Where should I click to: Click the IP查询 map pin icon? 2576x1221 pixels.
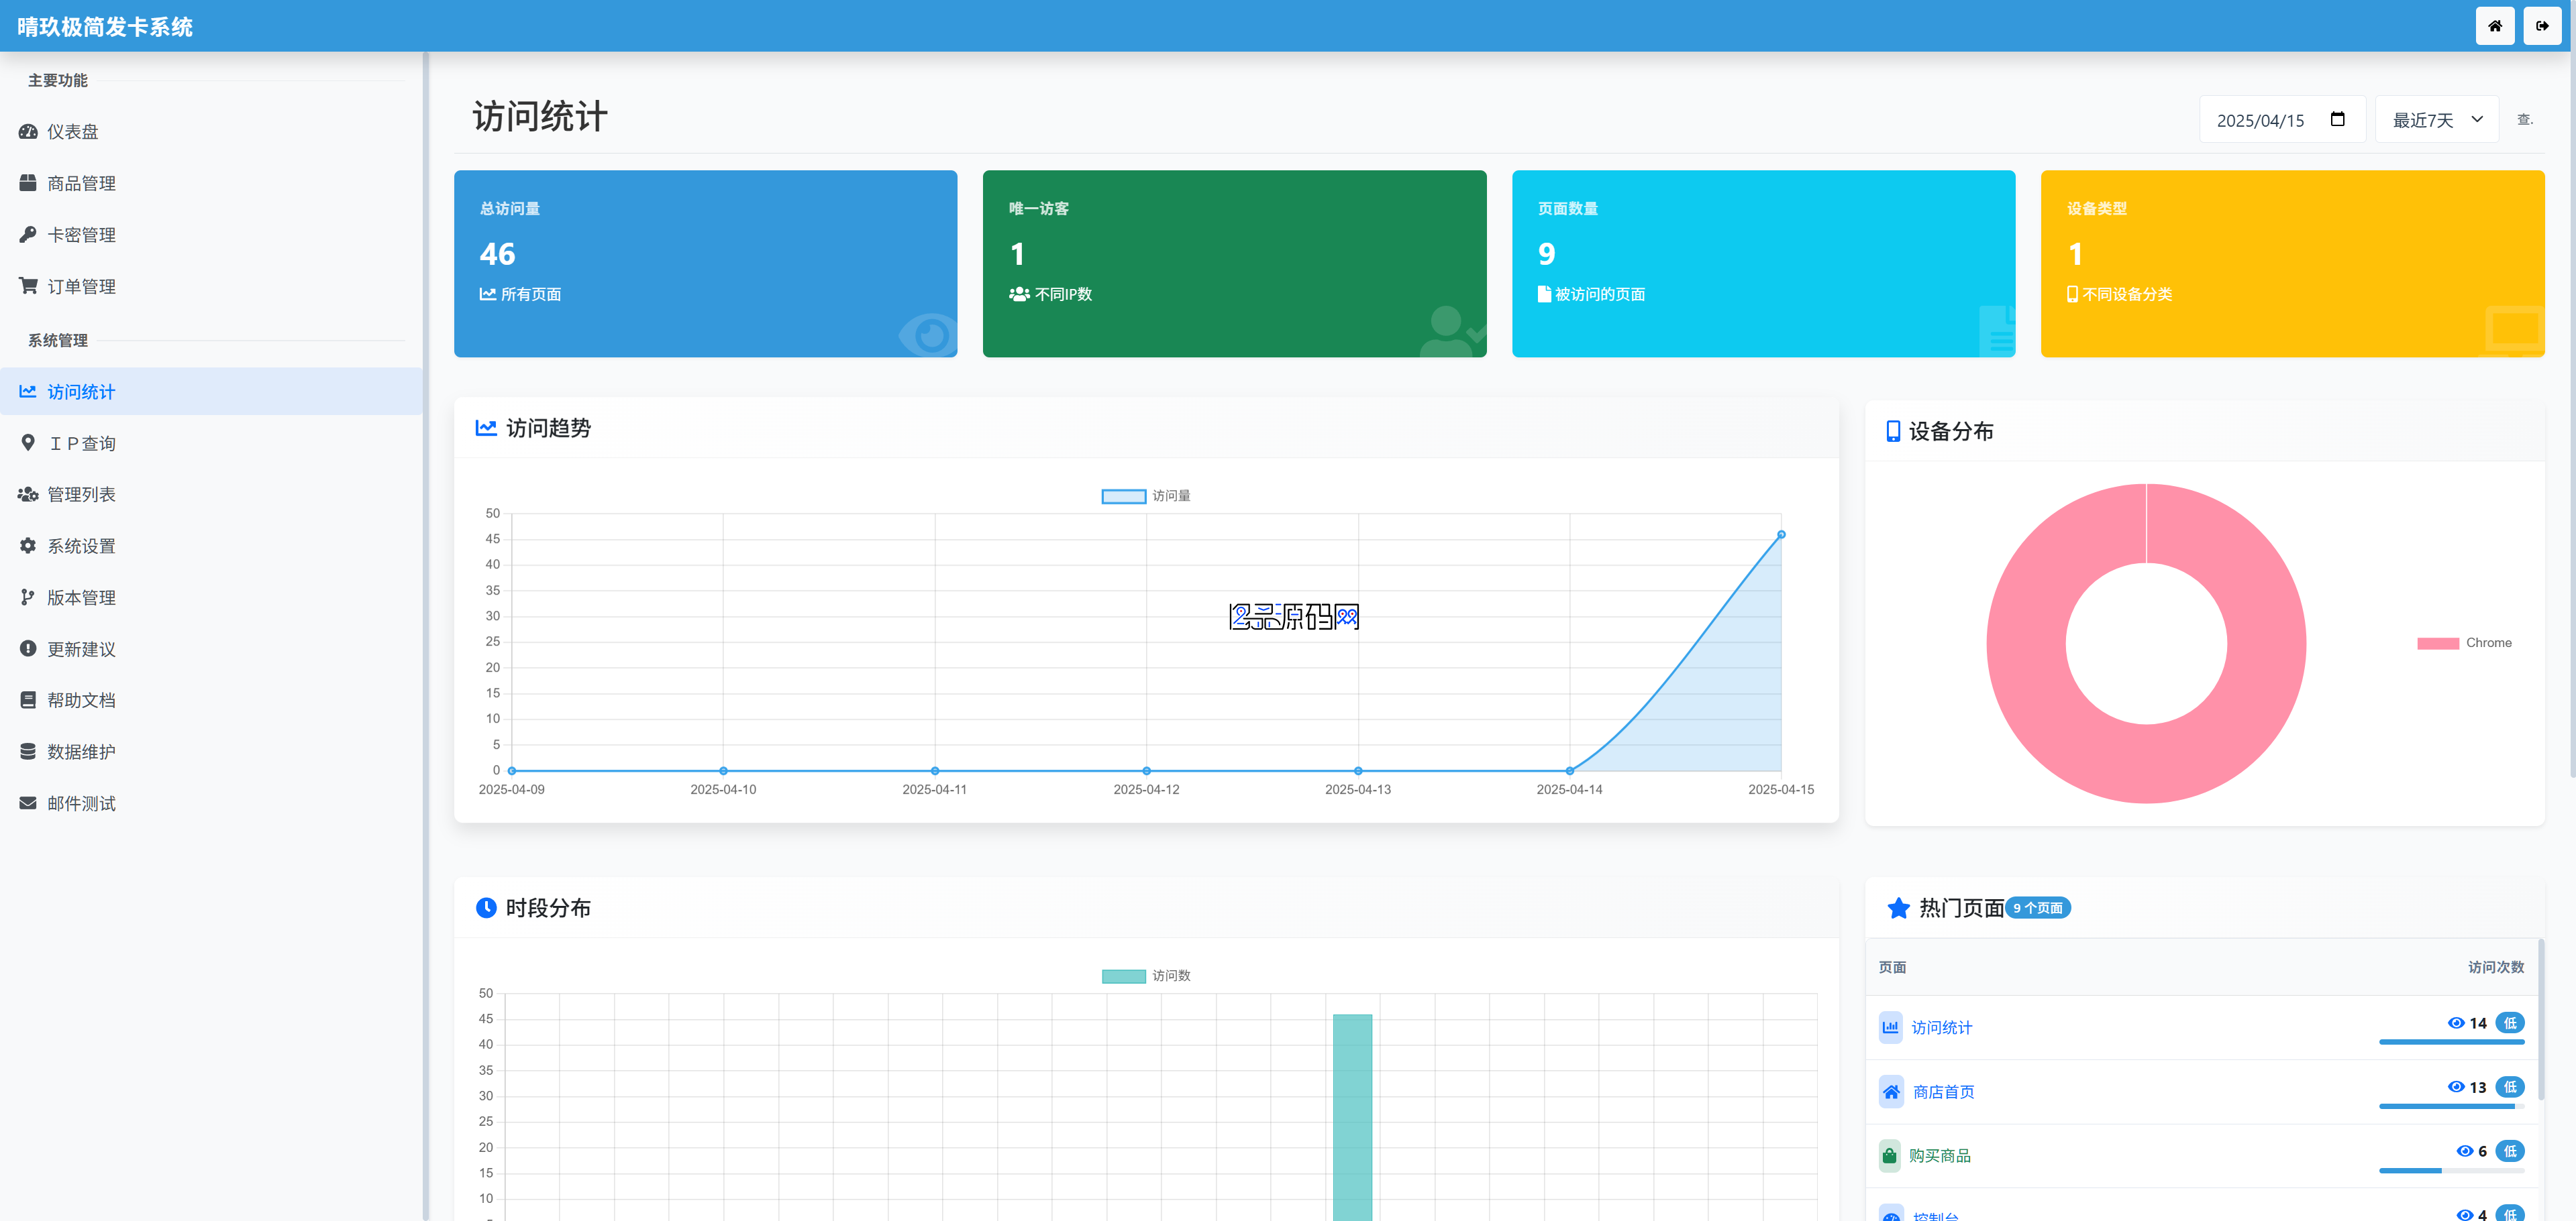pyautogui.click(x=28, y=443)
